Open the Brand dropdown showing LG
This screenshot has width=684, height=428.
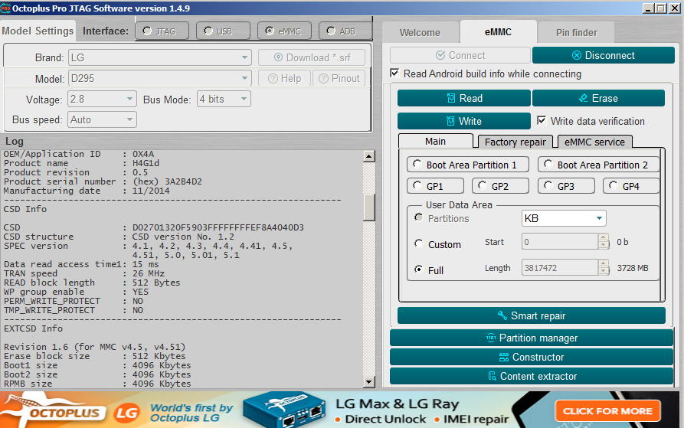[159, 57]
